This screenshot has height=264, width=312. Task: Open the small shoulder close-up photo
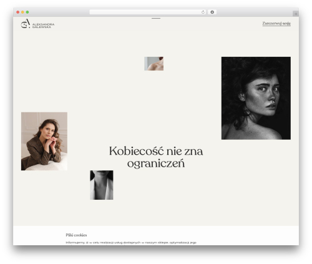pyautogui.click(x=154, y=64)
